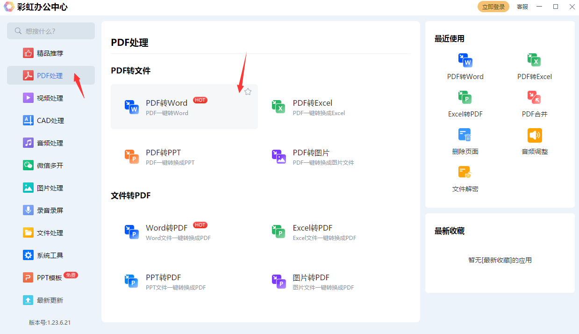Select 精品推荐 in the sidebar
579x334 pixels.
(51, 53)
